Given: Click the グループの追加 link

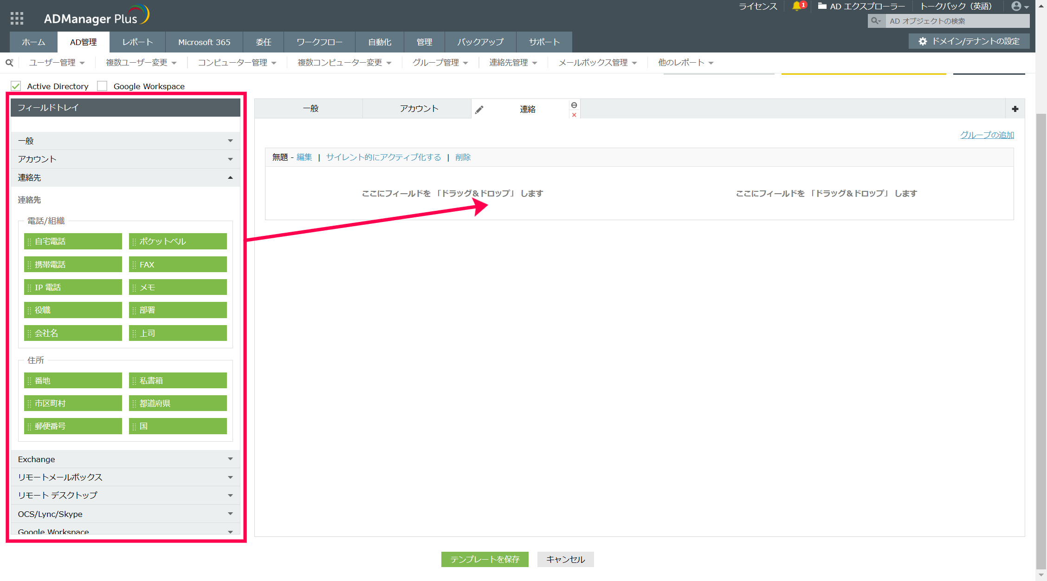Looking at the screenshot, I should click(x=987, y=135).
